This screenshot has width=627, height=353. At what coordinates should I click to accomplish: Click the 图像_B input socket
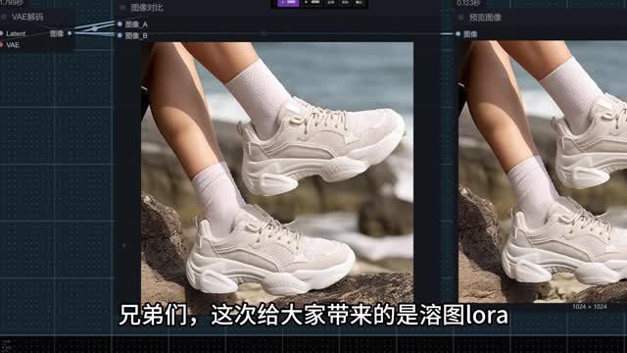tap(120, 35)
